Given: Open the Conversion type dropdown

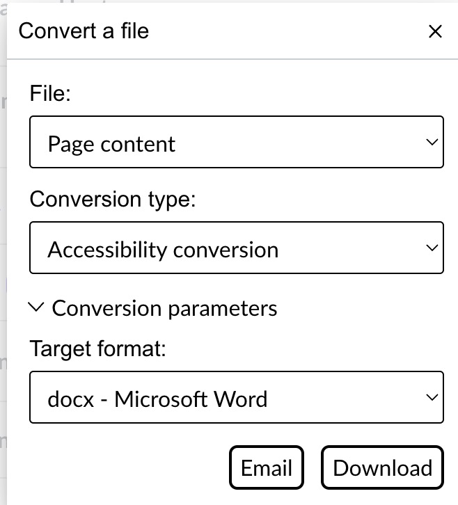Looking at the screenshot, I should point(237,248).
